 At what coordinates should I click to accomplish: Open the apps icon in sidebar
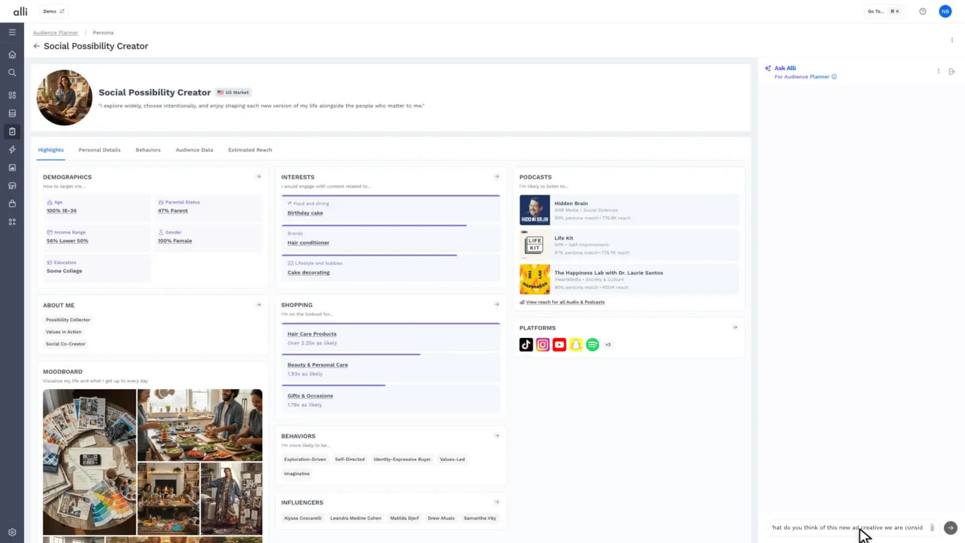(12, 222)
